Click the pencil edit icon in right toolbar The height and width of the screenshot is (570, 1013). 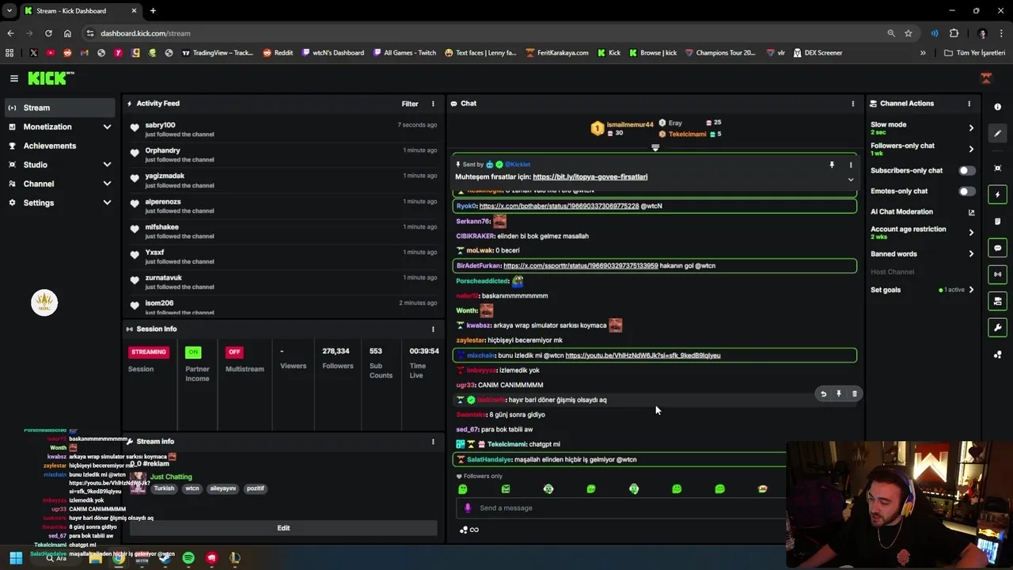[997, 133]
